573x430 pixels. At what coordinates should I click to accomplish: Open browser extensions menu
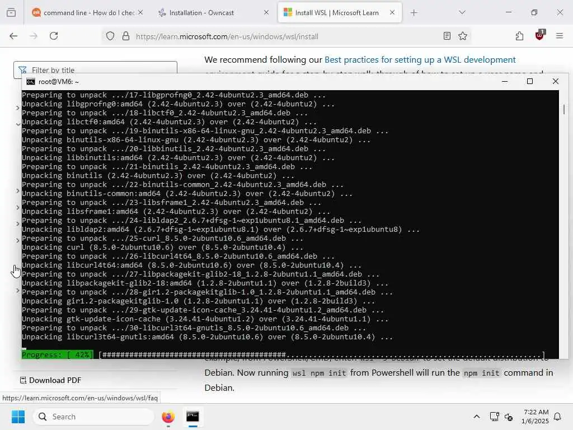[x=519, y=36]
